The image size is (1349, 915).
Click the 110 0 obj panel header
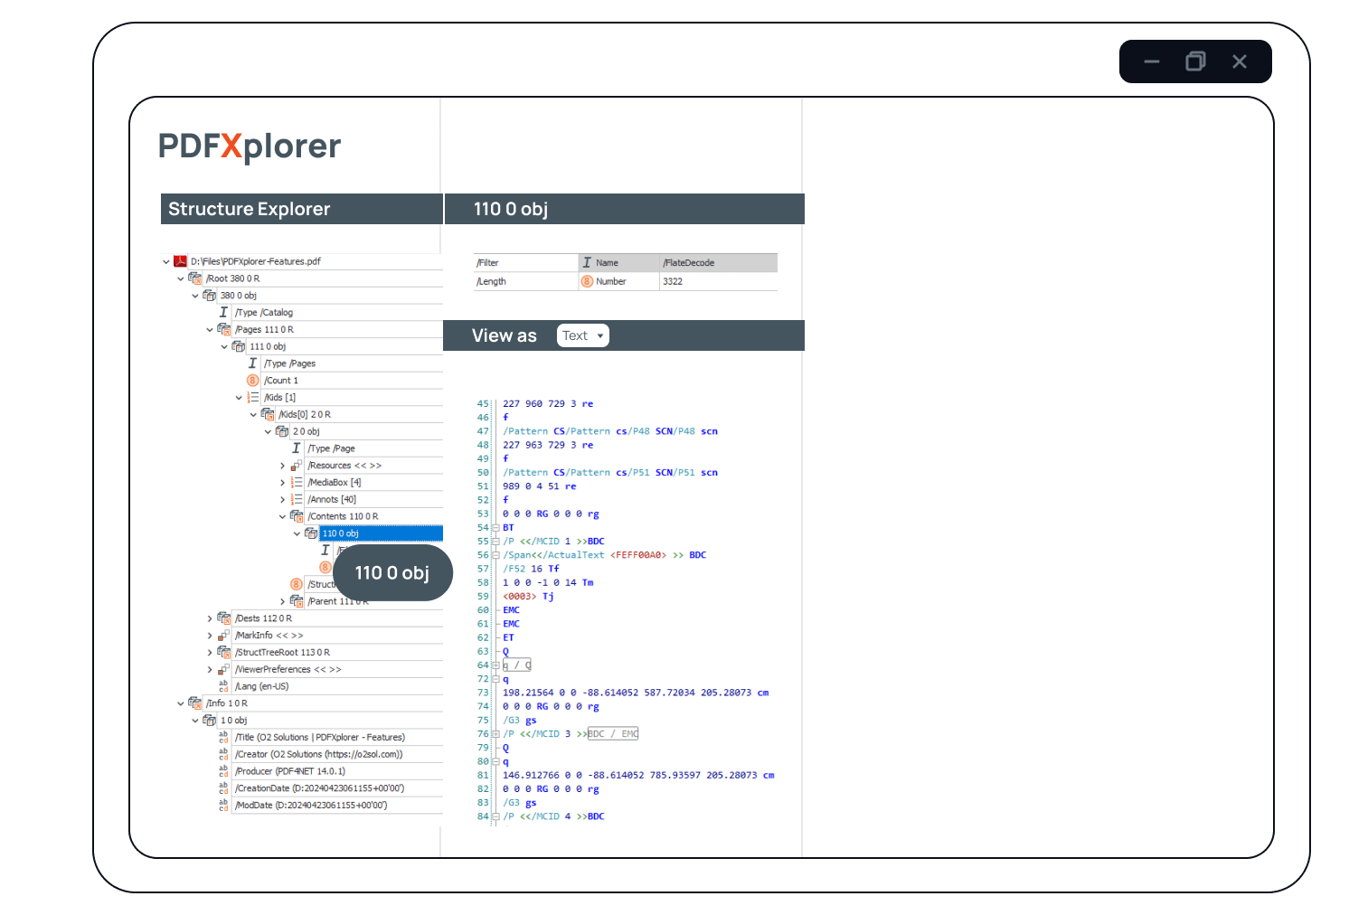click(625, 209)
